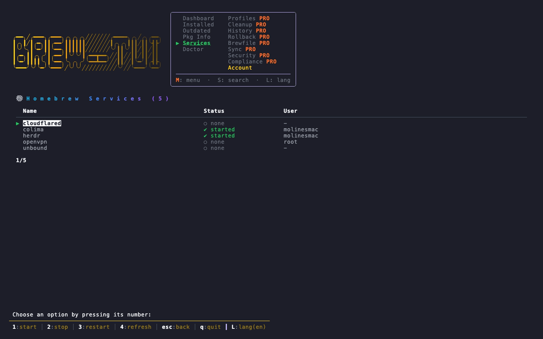Click 3:restart in the bottom bar
Viewport: 543px width, 339px height.
(x=94, y=327)
